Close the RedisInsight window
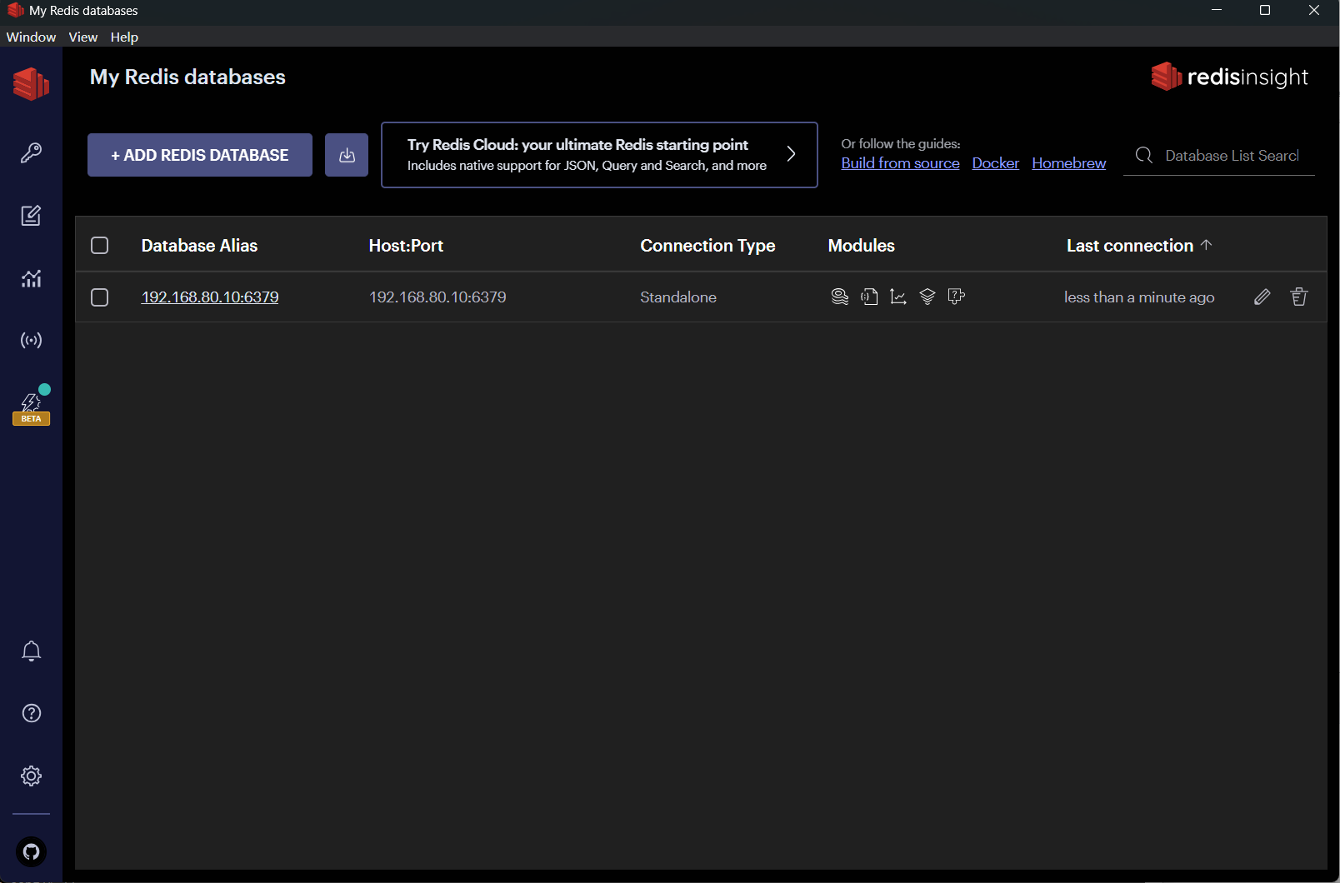Image resolution: width=1340 pixels, height=883 pixels. pos(1314,11)
